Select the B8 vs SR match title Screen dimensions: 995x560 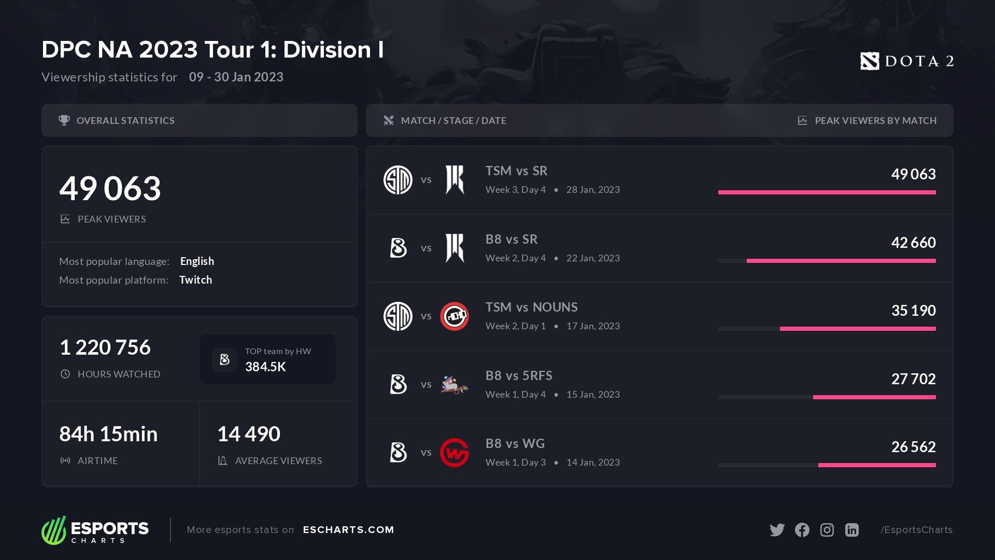coord(511,240)
